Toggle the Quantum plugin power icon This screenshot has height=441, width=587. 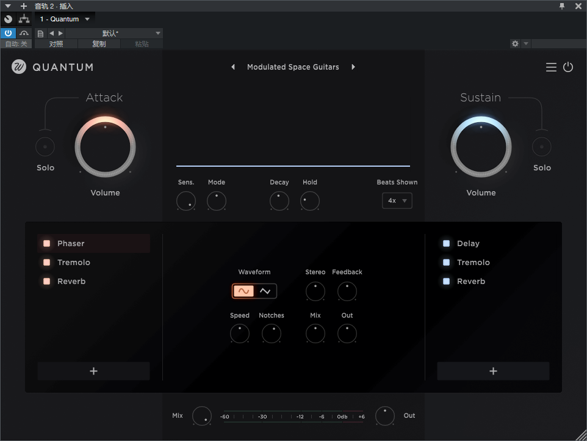[x=568, y=67]
